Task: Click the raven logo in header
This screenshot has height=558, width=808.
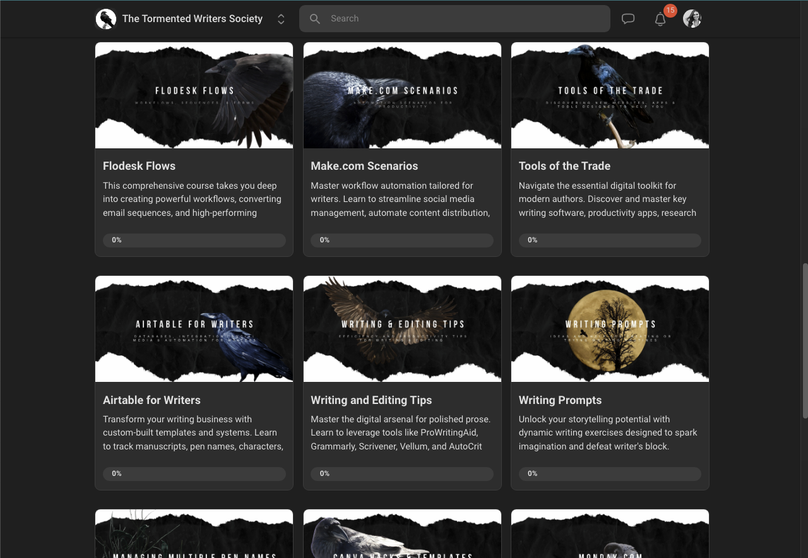Action: pos(106,19)
